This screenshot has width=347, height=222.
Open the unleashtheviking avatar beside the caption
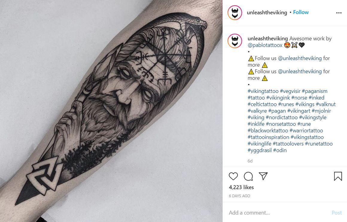pyautogui.click(x=235, y=41)
